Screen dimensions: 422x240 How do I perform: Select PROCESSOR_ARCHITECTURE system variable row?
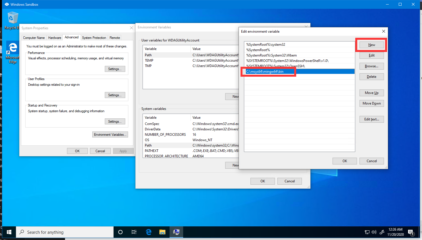[x=191, y=156]
